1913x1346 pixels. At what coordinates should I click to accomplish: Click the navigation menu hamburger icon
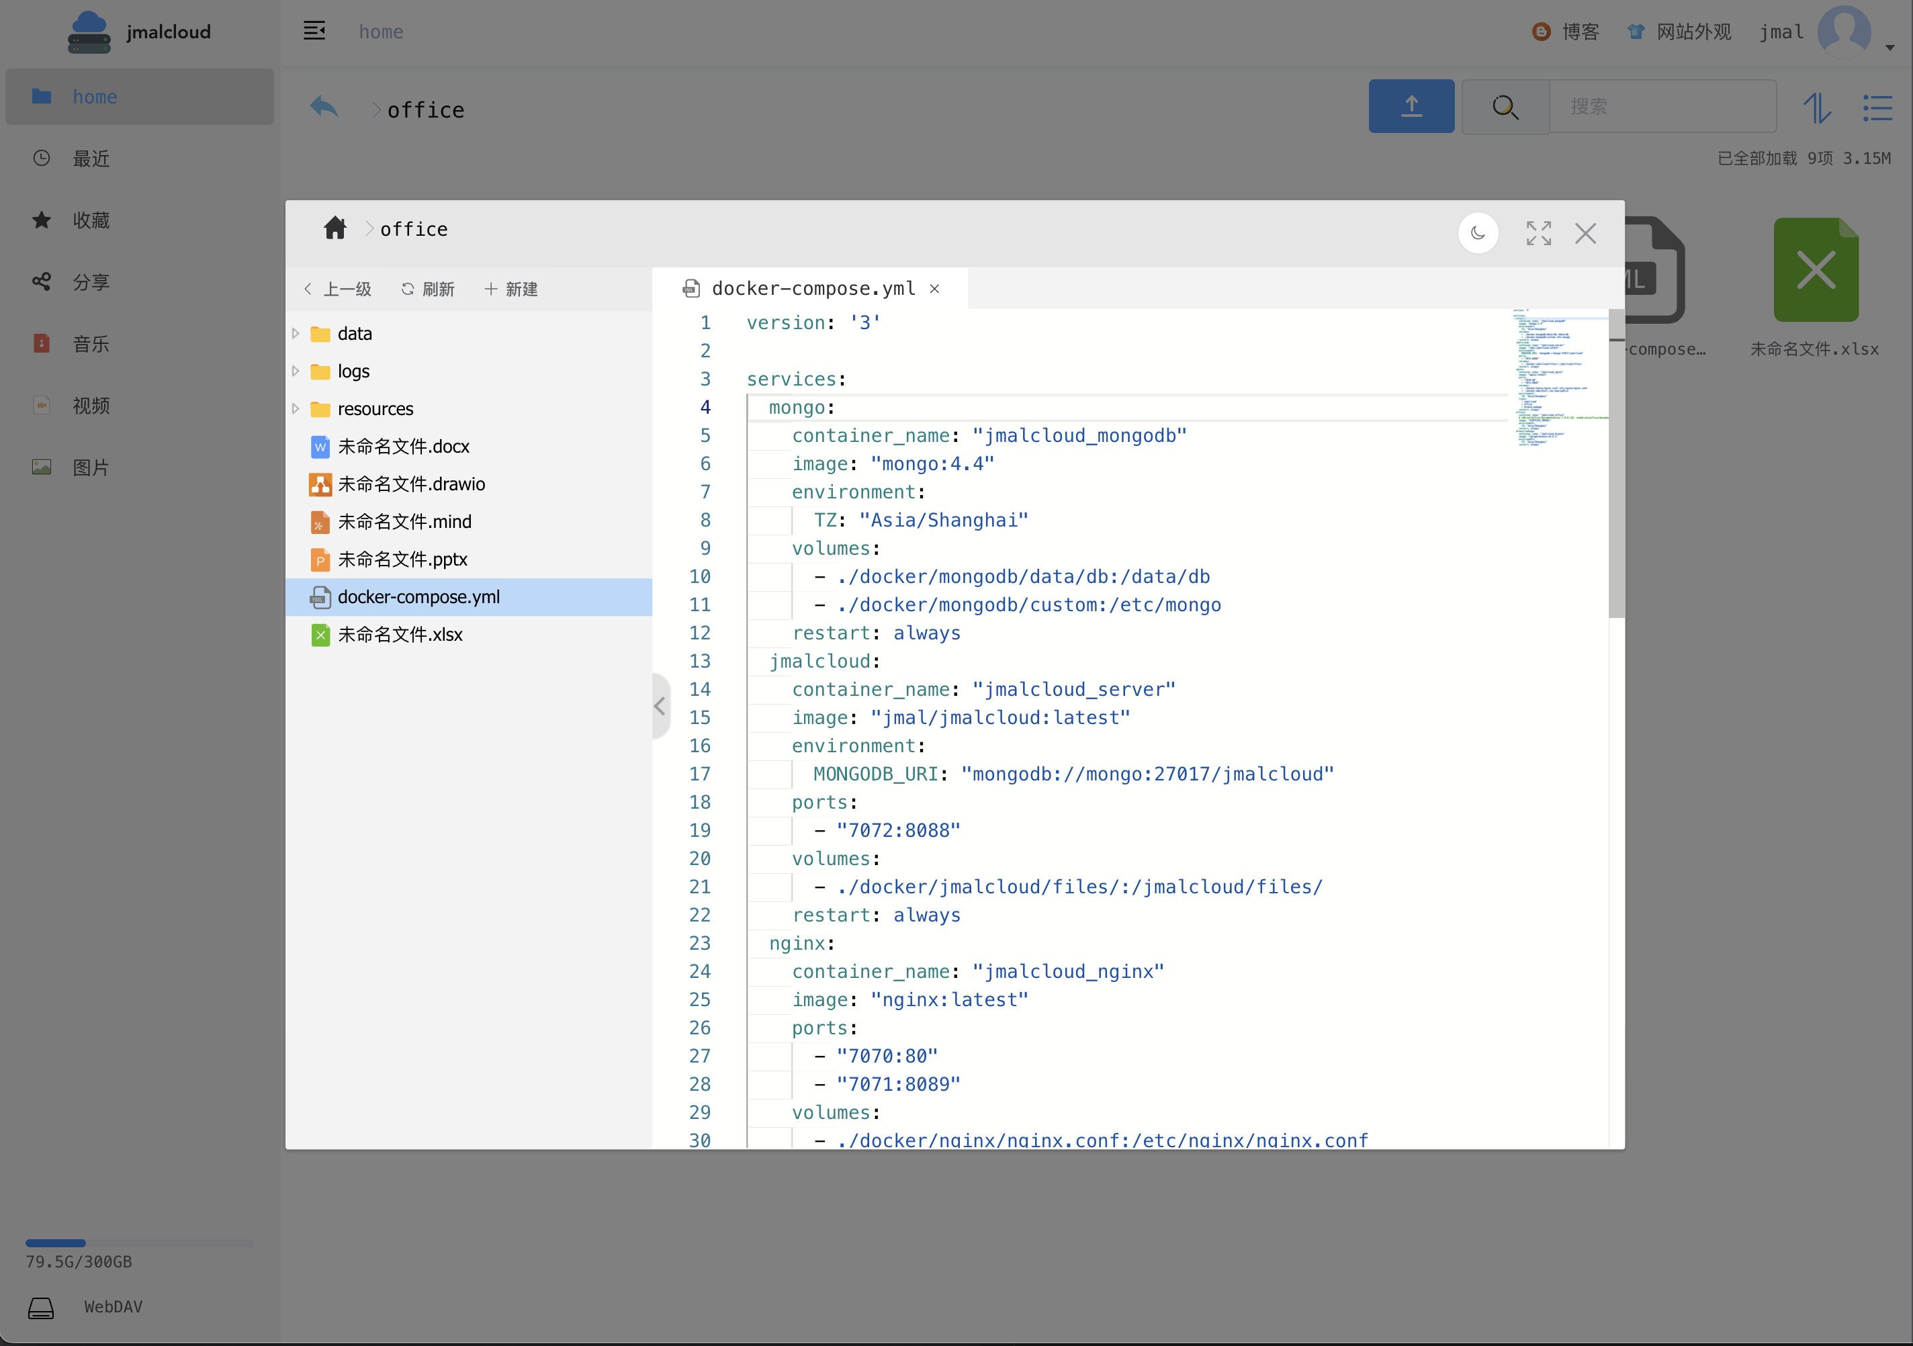[313, 32]
